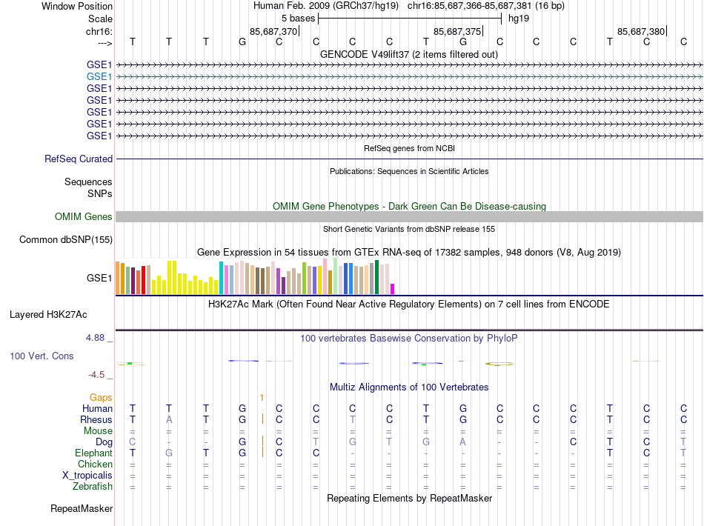
Task: Select the Human alignment row label
Action: 97,408
